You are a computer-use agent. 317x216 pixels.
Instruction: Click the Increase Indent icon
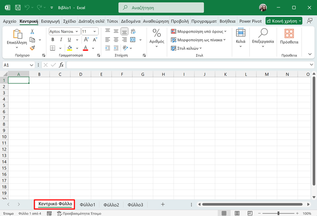click(116, 48)
